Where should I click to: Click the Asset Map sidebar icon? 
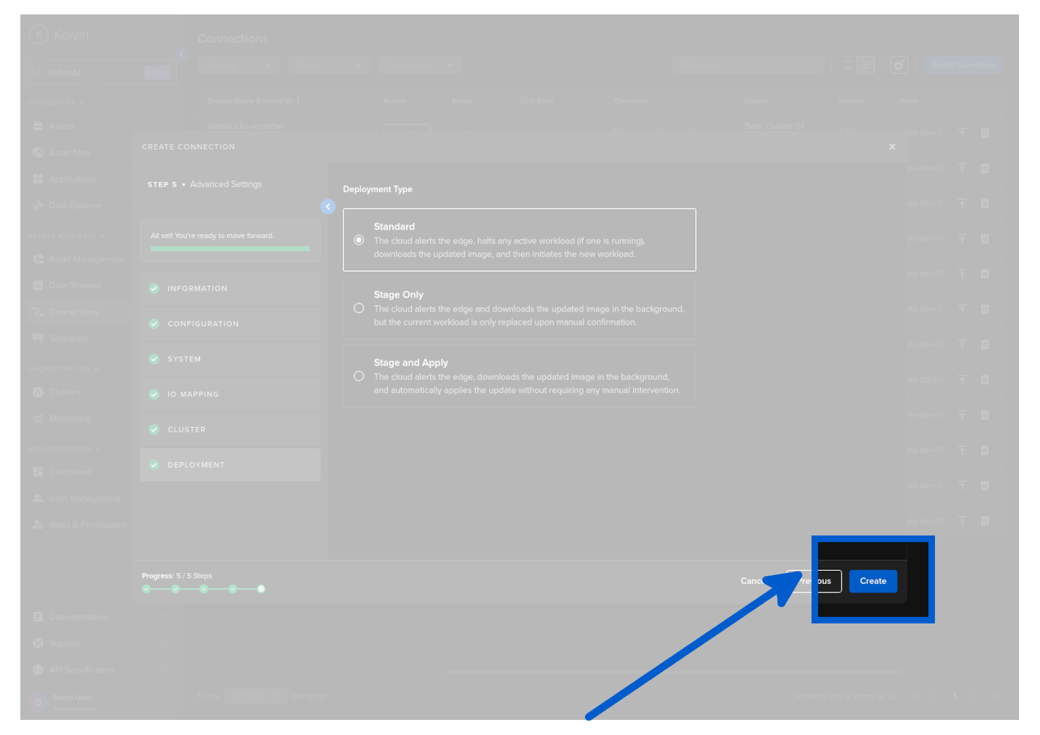click(38, 153)
